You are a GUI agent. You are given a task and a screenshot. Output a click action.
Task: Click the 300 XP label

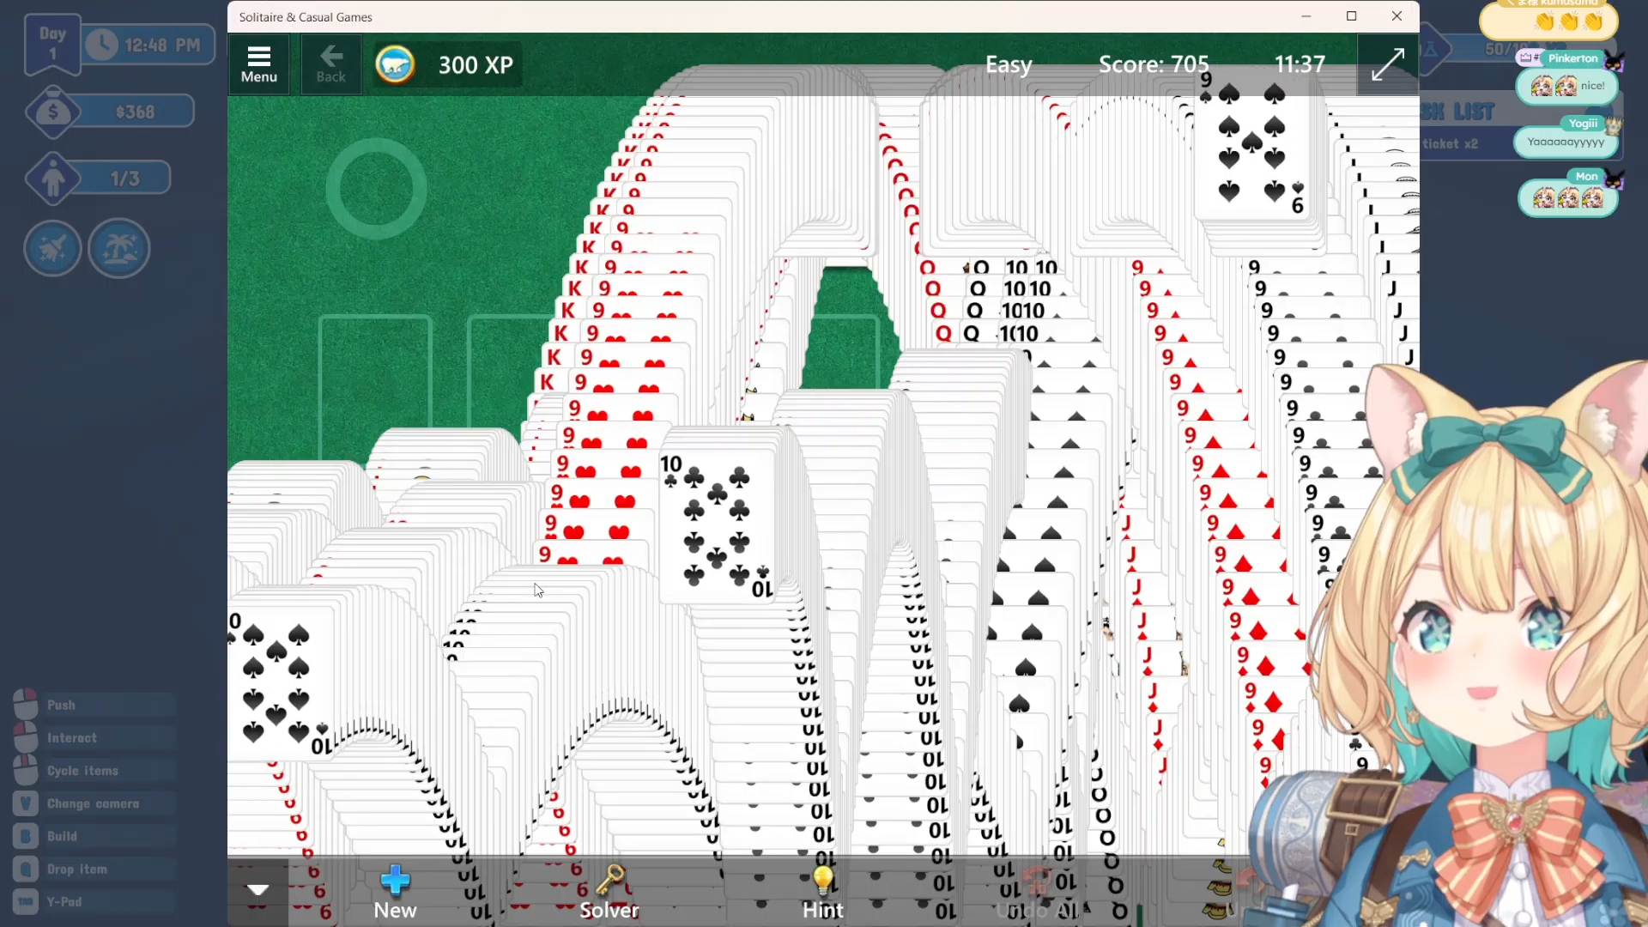point(476,65)
